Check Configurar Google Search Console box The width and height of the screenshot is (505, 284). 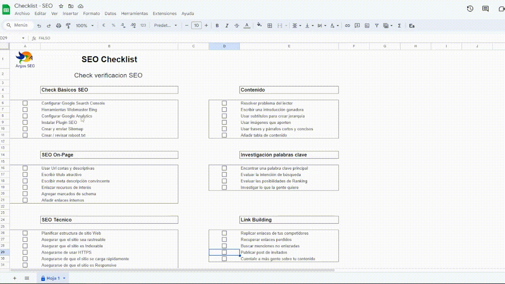click(x=25, y=103)
